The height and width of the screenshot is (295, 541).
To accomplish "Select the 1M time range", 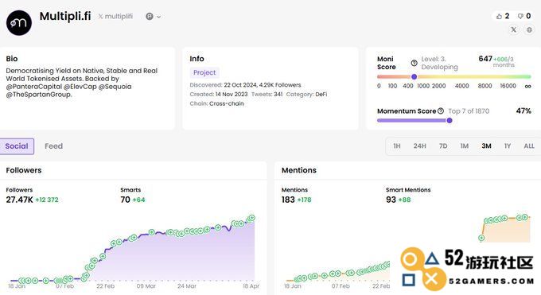I will (x=465, y=146).
